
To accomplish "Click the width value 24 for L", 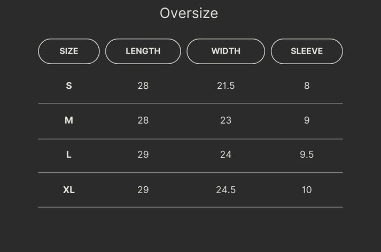I will (x=226, y=155).
